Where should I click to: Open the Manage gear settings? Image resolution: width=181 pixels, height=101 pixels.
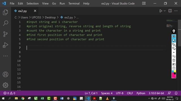(x=5, y=85)
